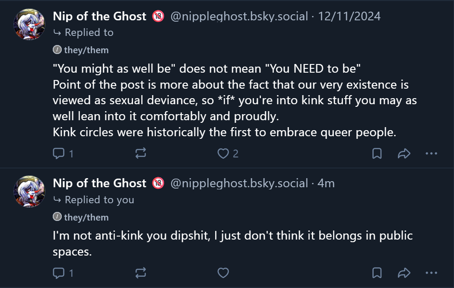Repost the 12/11/2024 post
Image resolution: width=454 pixels, height=288 pixels.
tap(141, 154)
